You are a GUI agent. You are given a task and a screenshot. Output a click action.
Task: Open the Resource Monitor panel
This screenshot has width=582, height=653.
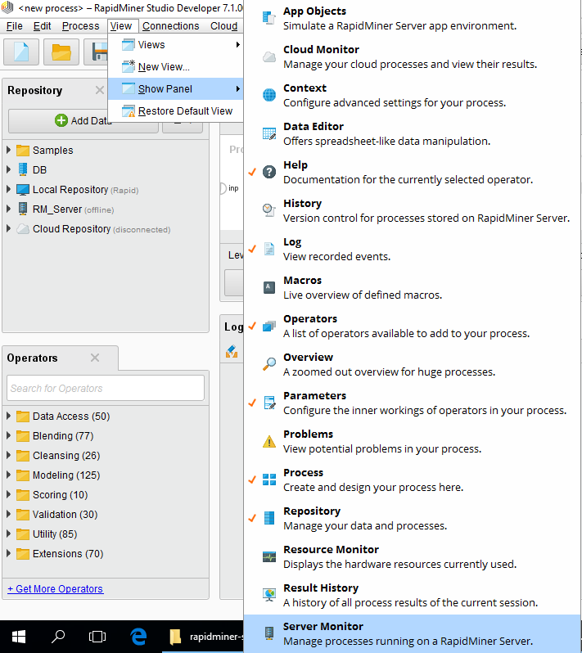point(399,556)
